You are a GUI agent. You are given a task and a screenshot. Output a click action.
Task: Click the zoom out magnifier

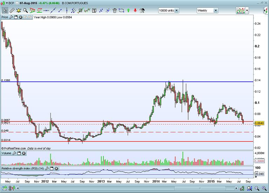[257, 188]
